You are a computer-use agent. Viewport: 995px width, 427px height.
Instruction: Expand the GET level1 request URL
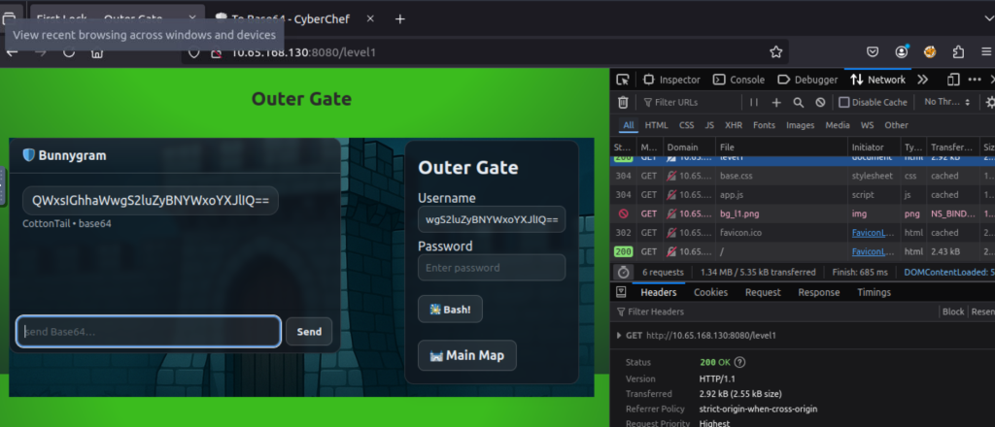tap(621, 335)
